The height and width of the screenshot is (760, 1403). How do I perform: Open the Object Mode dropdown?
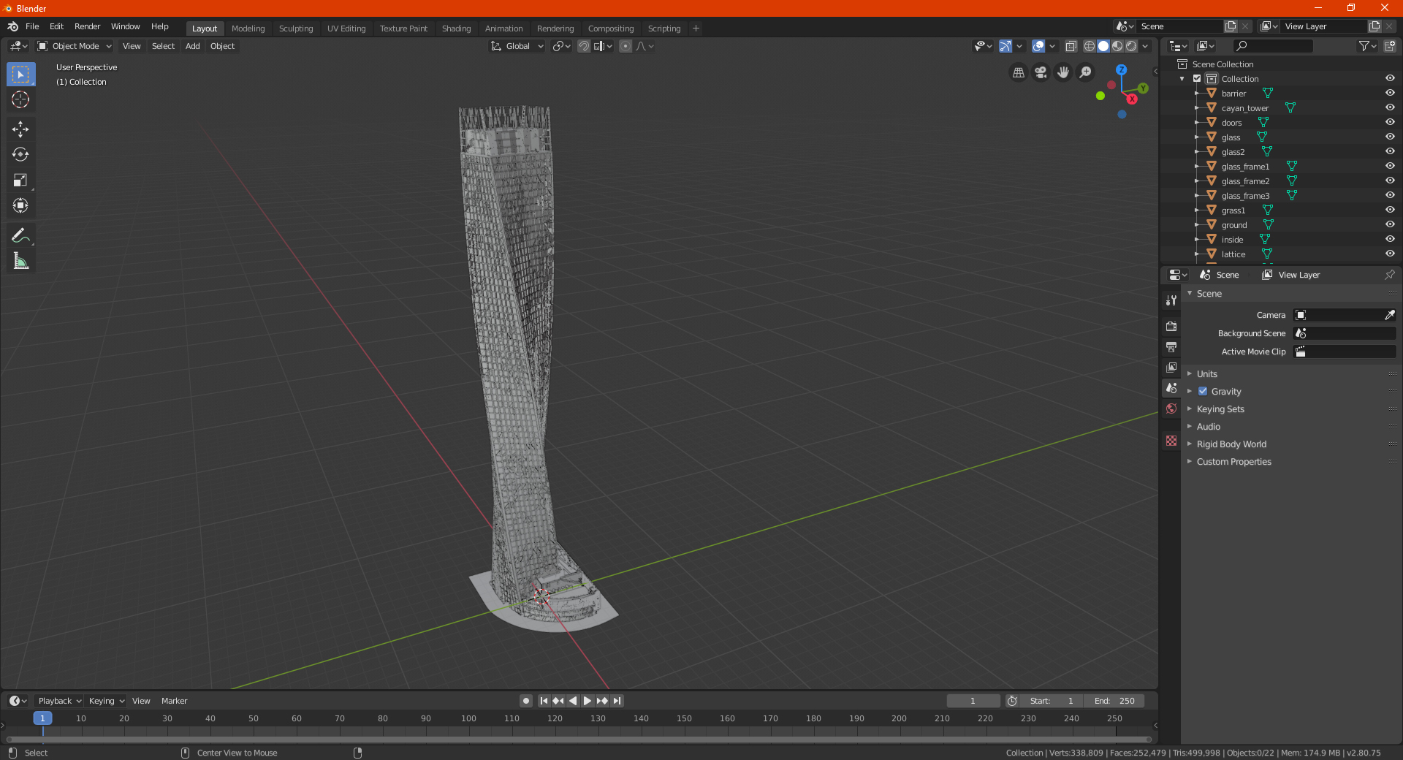point(75,46)
